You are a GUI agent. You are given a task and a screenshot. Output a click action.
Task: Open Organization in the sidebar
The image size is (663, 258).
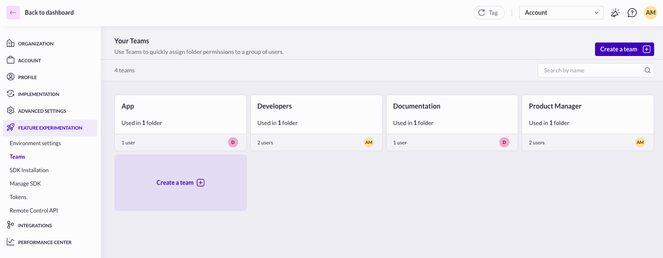tap(35, 44)
